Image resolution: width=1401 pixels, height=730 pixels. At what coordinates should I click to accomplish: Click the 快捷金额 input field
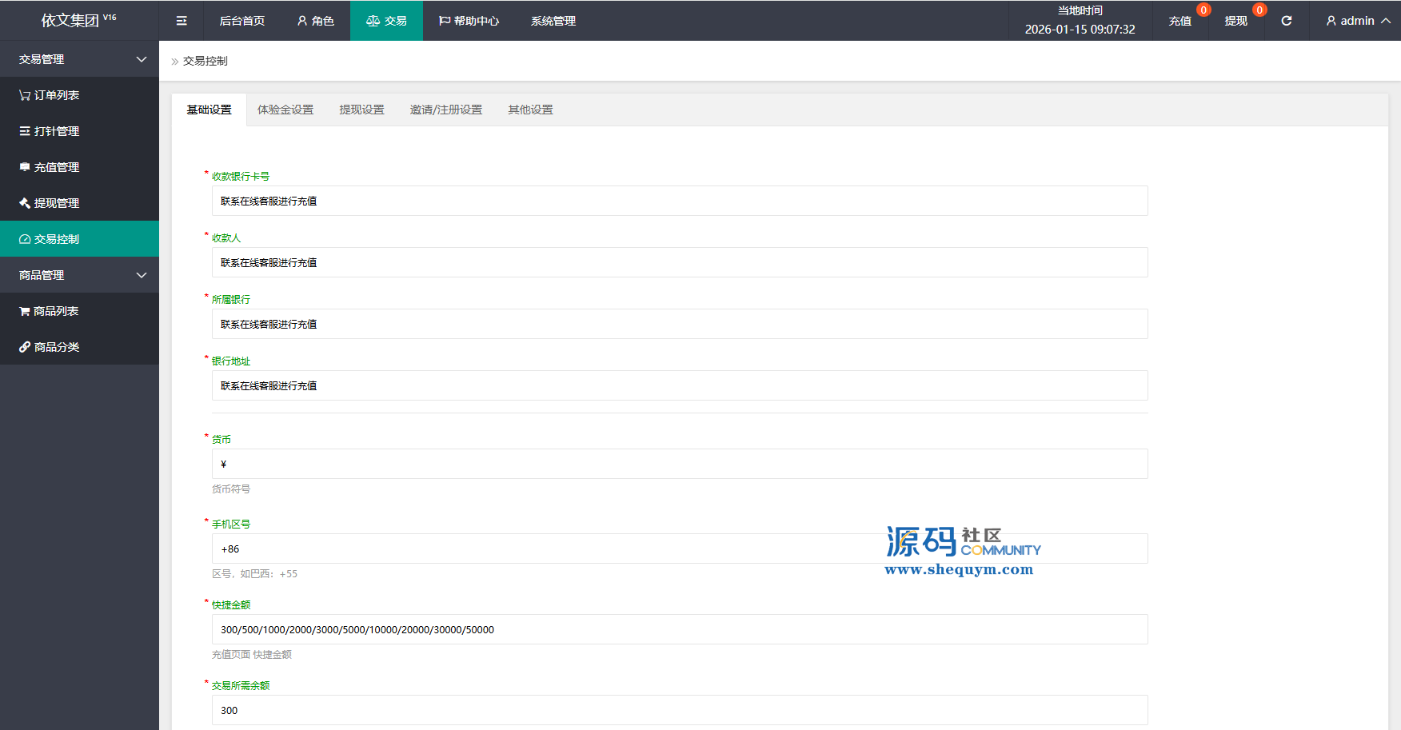click(679, 630)
